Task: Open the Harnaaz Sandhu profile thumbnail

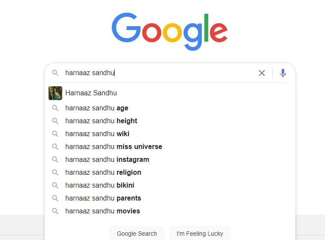Action: pos(55,93)
